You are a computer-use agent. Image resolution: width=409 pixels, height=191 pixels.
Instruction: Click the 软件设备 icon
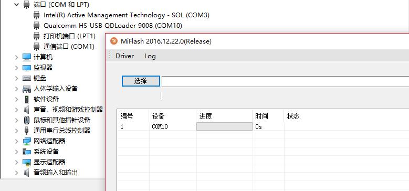click(27, 99)
